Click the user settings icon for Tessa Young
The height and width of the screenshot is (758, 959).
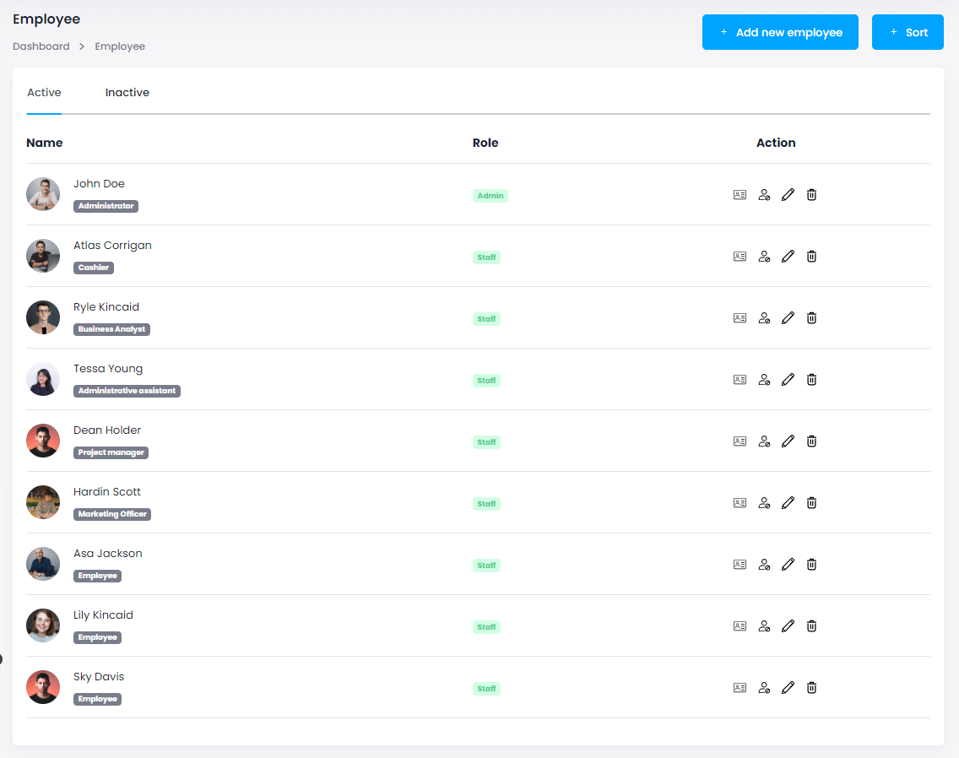(x=764, y=380)
